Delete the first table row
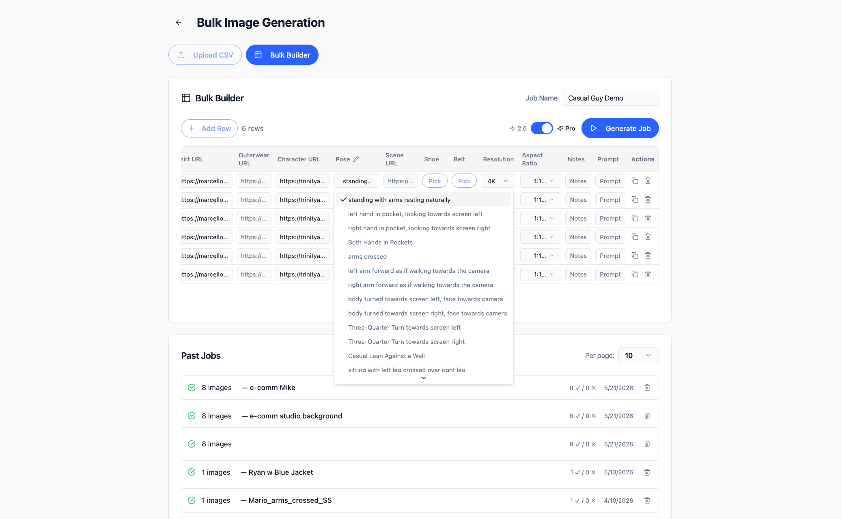This screenshot has width=842, height=519. (648, 181)
